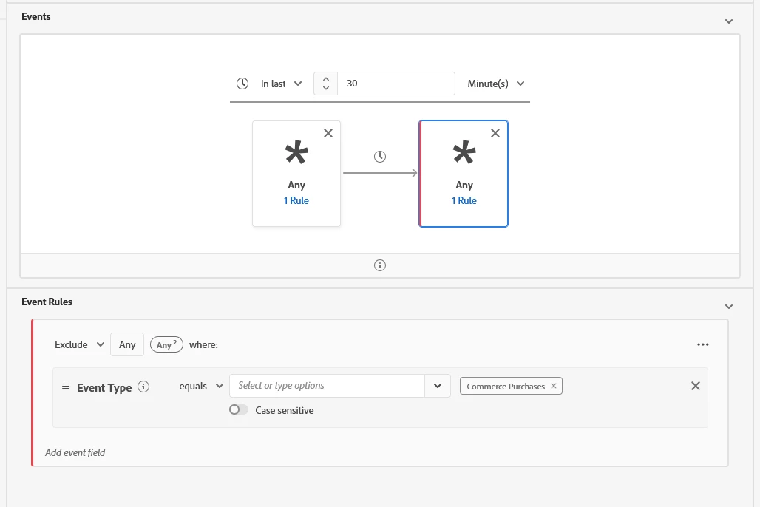Open the Exclude dropdown
Image resolution: width=760 pixels, height=507 pixels.
pos(80,344)
